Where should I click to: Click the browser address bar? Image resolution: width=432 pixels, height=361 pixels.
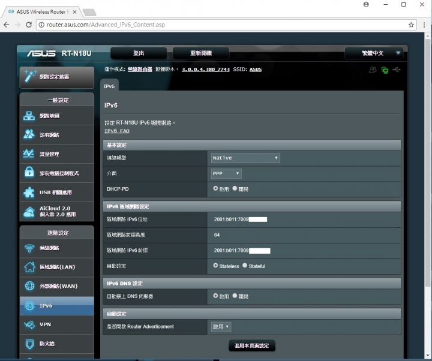(x=226, y=25)
